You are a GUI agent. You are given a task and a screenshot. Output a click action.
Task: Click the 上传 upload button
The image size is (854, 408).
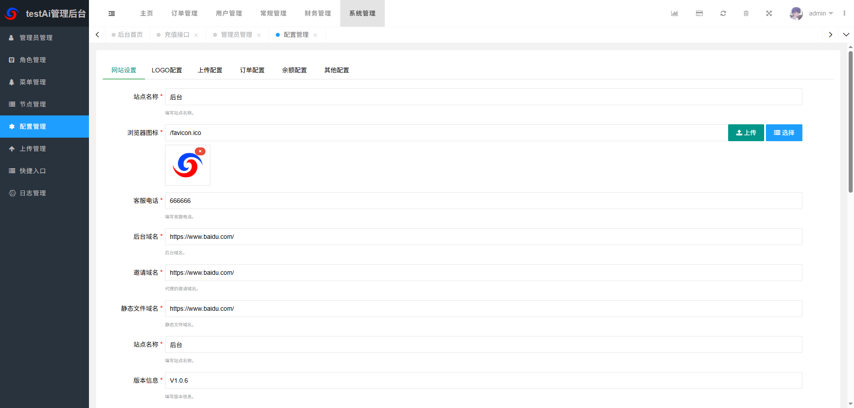(746, 132)
